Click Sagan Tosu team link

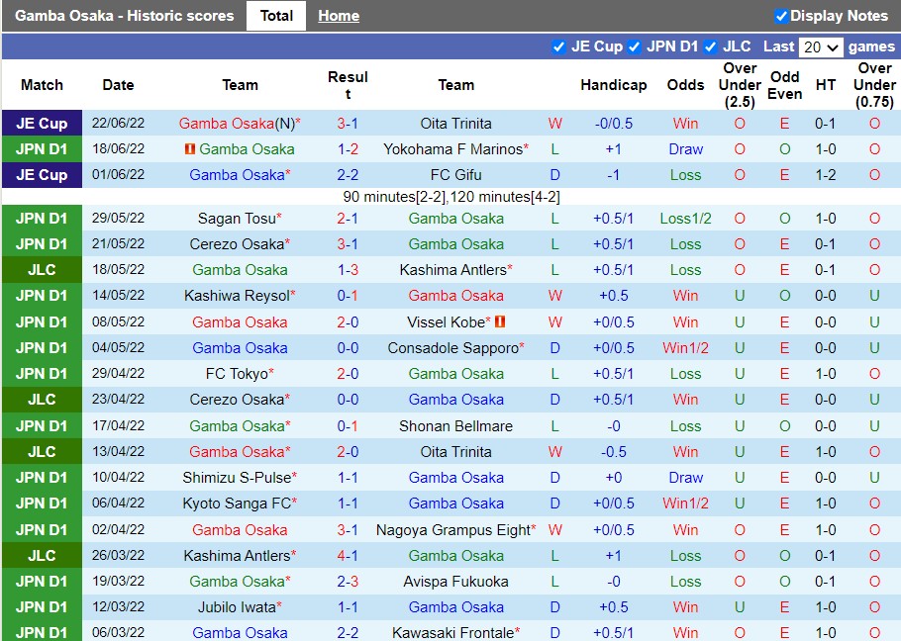pyautogui.click(x=237, y=219)
